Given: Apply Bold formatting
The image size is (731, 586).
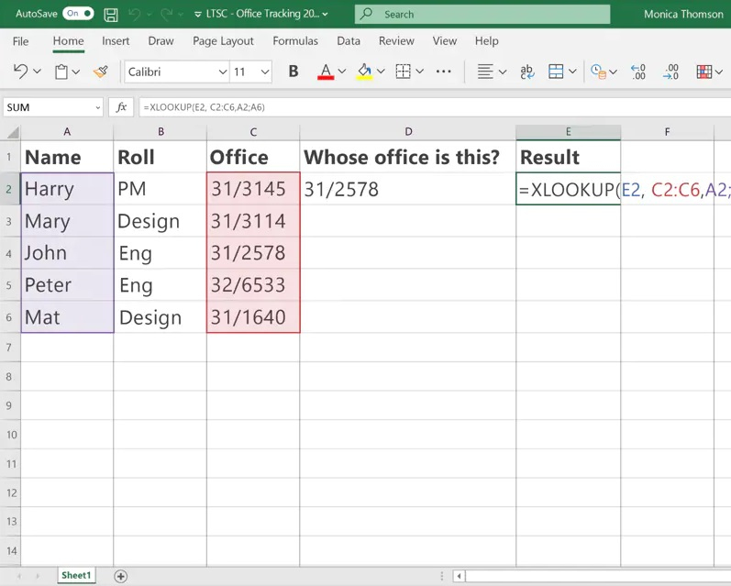Looking at the screenshot, I should [x=294, y=72].
